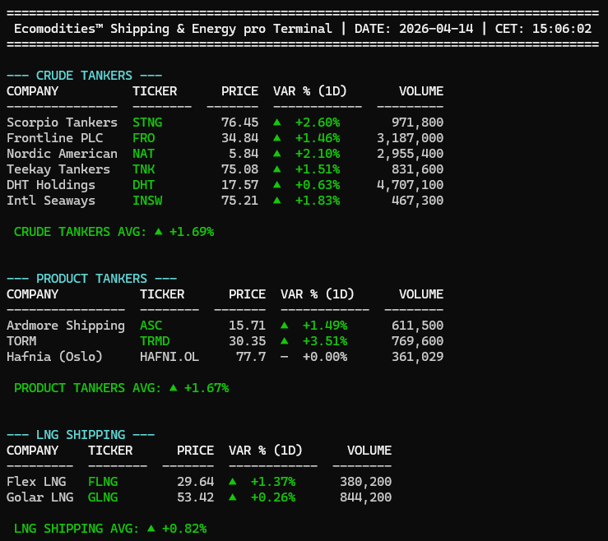Click the up arrow beside CRUDE TANKERS AVG
Image resolution: width=608 pixels, height=541 pixels.
click(x=158, y=231)
